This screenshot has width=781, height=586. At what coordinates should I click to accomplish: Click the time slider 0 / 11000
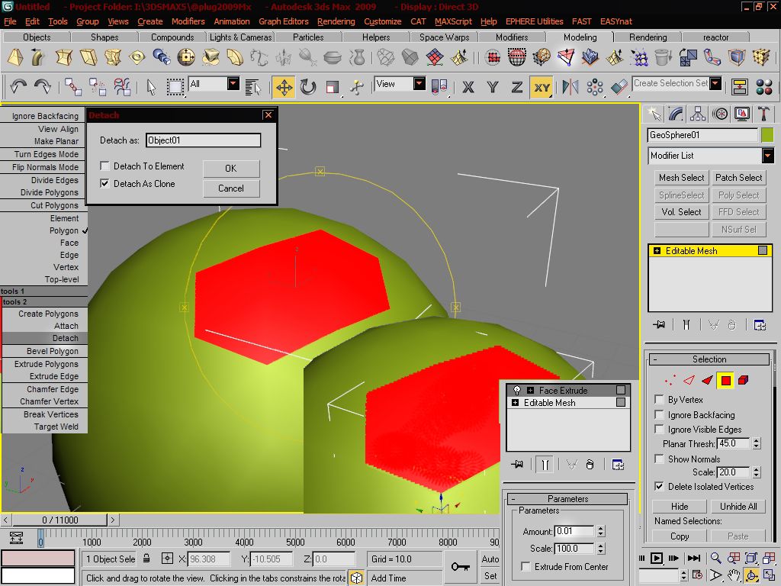(x=59, y=520)
